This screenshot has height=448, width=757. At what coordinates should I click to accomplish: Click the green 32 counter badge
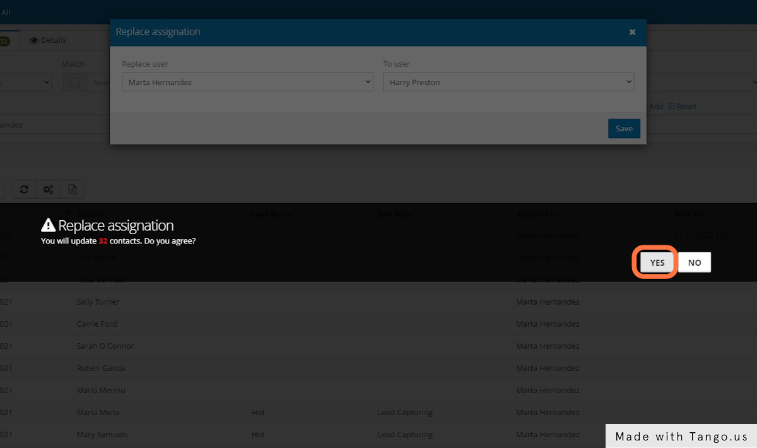5,40
